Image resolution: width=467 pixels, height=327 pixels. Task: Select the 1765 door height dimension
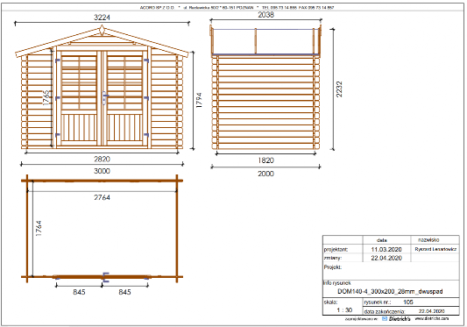tap(46, 98)
